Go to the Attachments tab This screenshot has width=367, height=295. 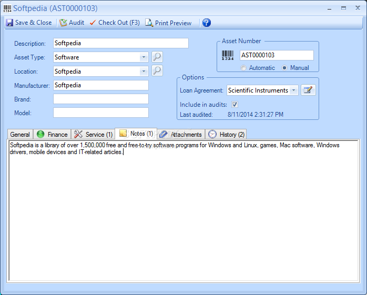click(181, 135)
